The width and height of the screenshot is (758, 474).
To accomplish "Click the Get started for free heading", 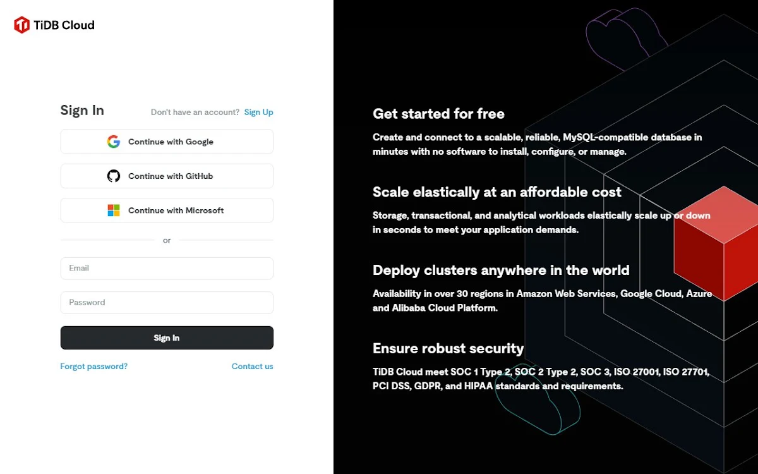I will [438, 114].
